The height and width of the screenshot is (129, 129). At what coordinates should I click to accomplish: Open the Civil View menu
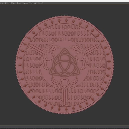tap(13, 3)
